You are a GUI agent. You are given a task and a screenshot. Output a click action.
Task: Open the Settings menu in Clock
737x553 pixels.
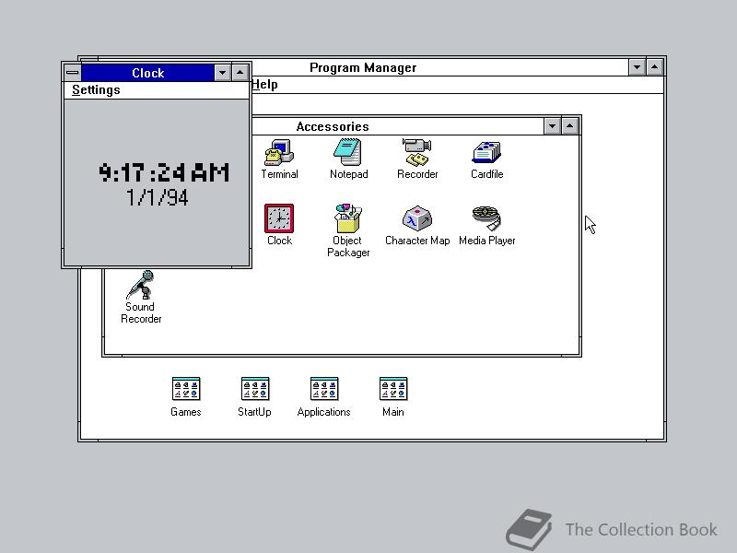[x=96, y=89]
